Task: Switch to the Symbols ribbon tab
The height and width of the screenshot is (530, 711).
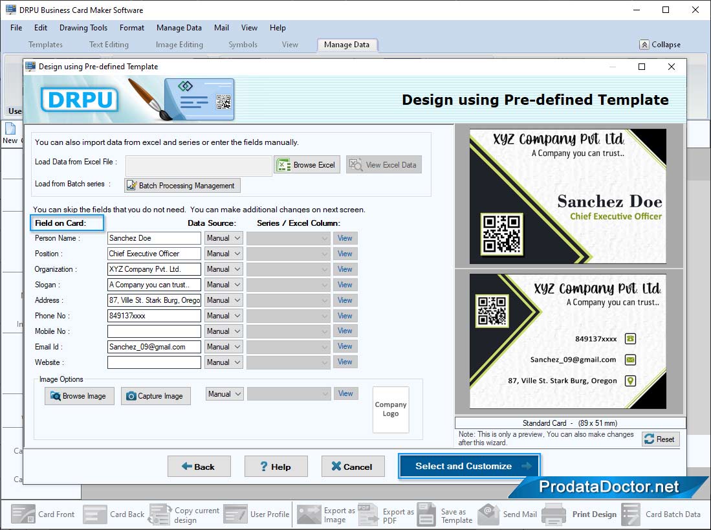Action: 243,45
